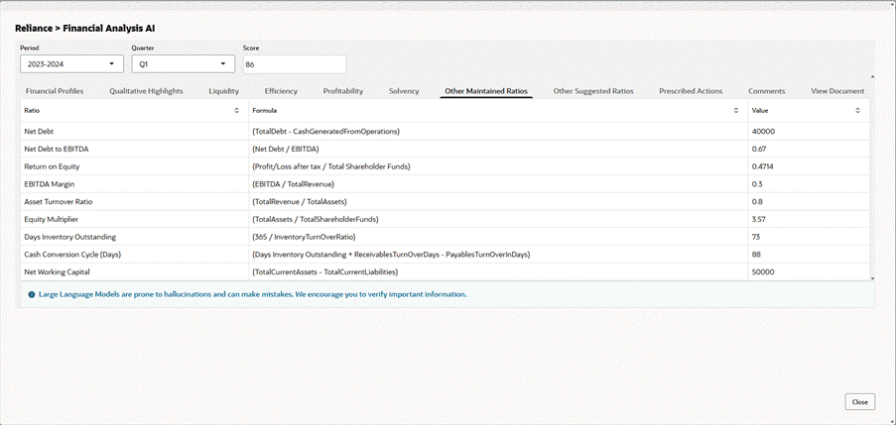Screen dimensions: 896x425
Task: Select formula (365 / InventoryTurnOverRatio)
Action: pyautogui.click(x=304, y=237)
